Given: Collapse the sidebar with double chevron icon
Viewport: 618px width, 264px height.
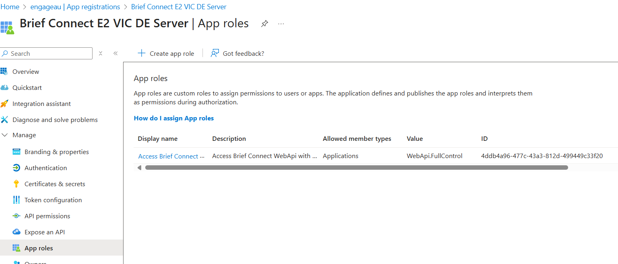Looking at the screenshot, I should tap(115, 53).
